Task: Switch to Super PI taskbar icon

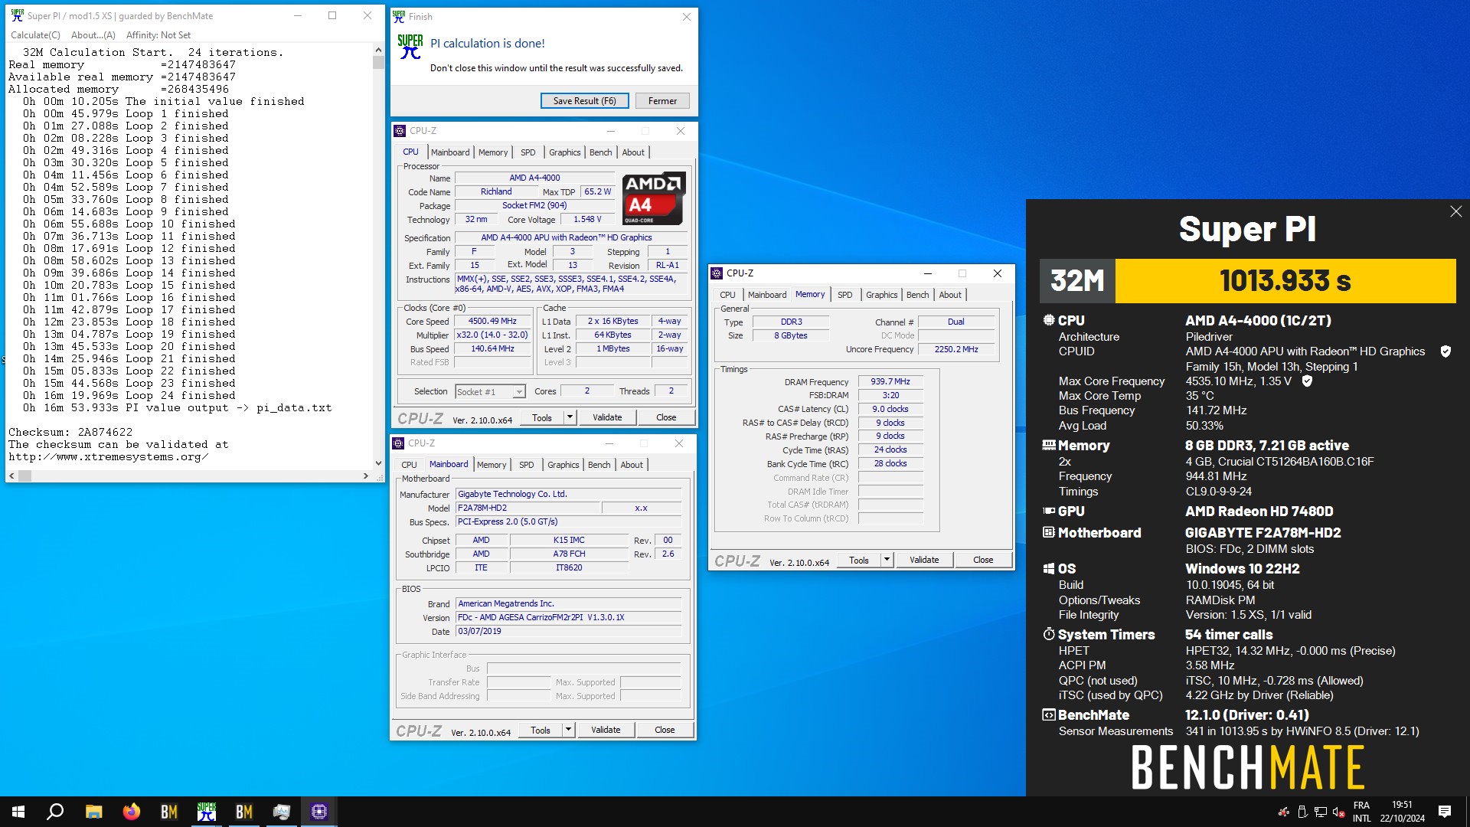Action: coord(207,812)
